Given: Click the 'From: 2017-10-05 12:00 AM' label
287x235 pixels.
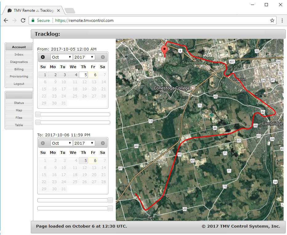Looking at the screenshot, I should (x=67, y=49).
